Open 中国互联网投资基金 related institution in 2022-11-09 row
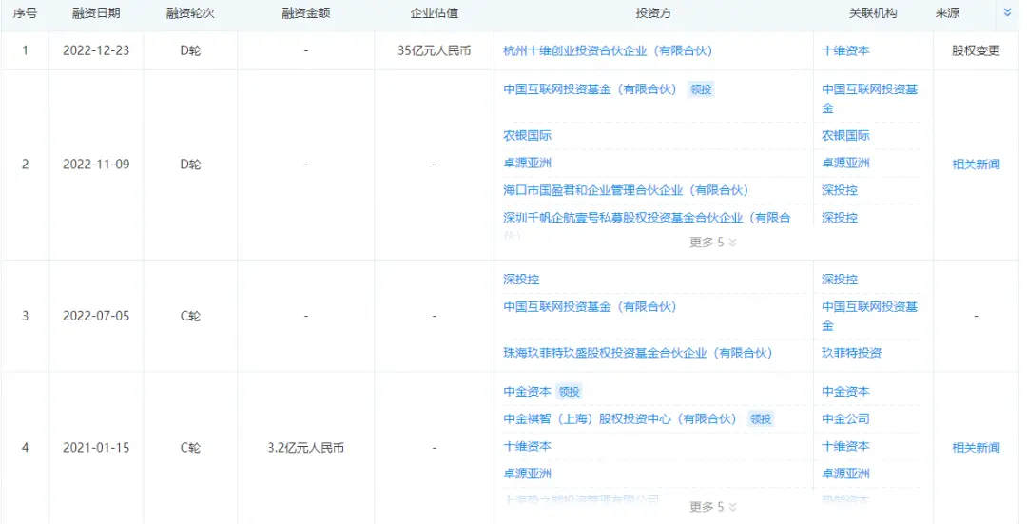 (870, 98)
